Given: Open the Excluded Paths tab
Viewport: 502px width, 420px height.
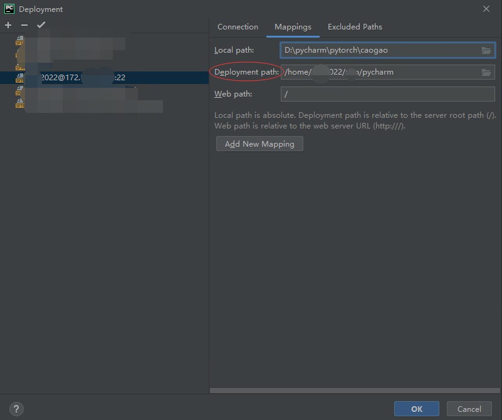Looking at the screenshot, I should point(355,27).
